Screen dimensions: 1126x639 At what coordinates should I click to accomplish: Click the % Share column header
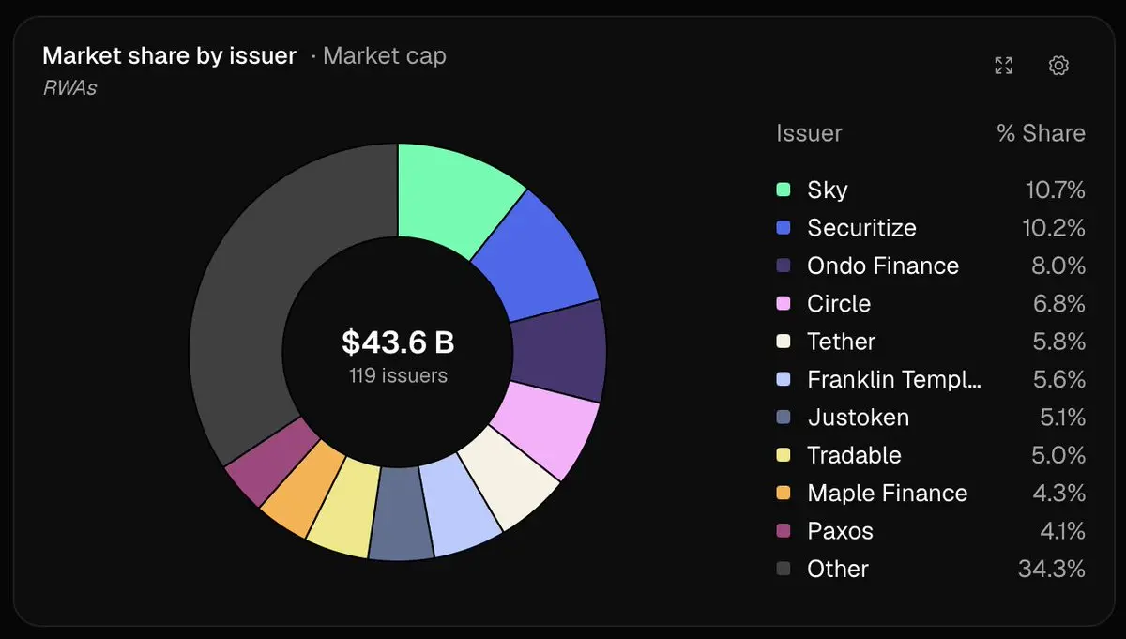click(1041, 133)
